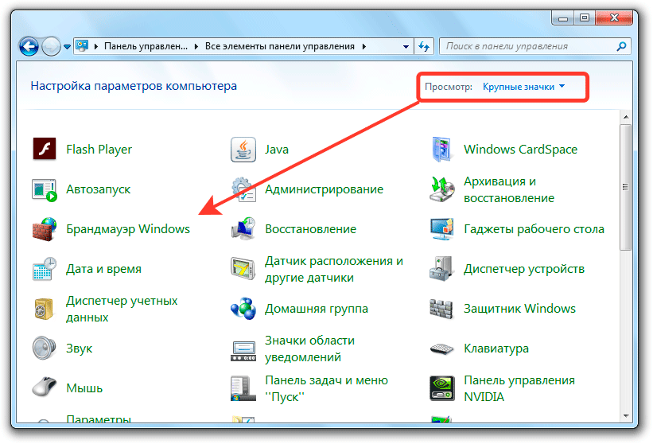The height and width of the screenshot is (444, 653).
Task: Click the Восстановление icon
Action: coord(243,228)
